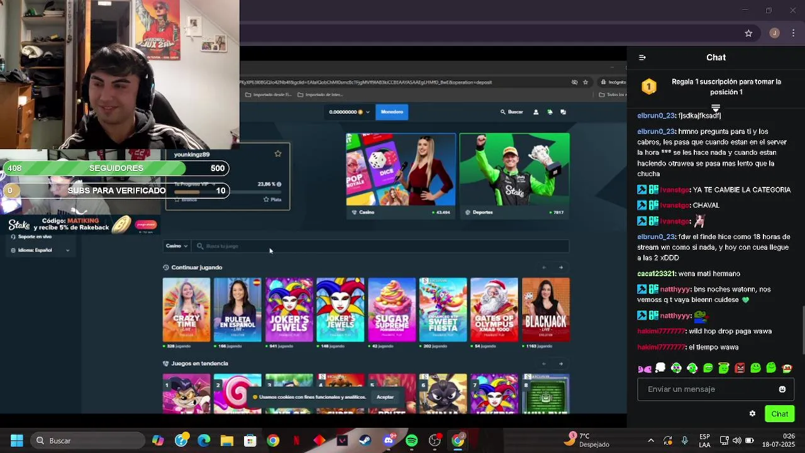
Task: Click username caca123321 in chat
Action: coord(657,274)
